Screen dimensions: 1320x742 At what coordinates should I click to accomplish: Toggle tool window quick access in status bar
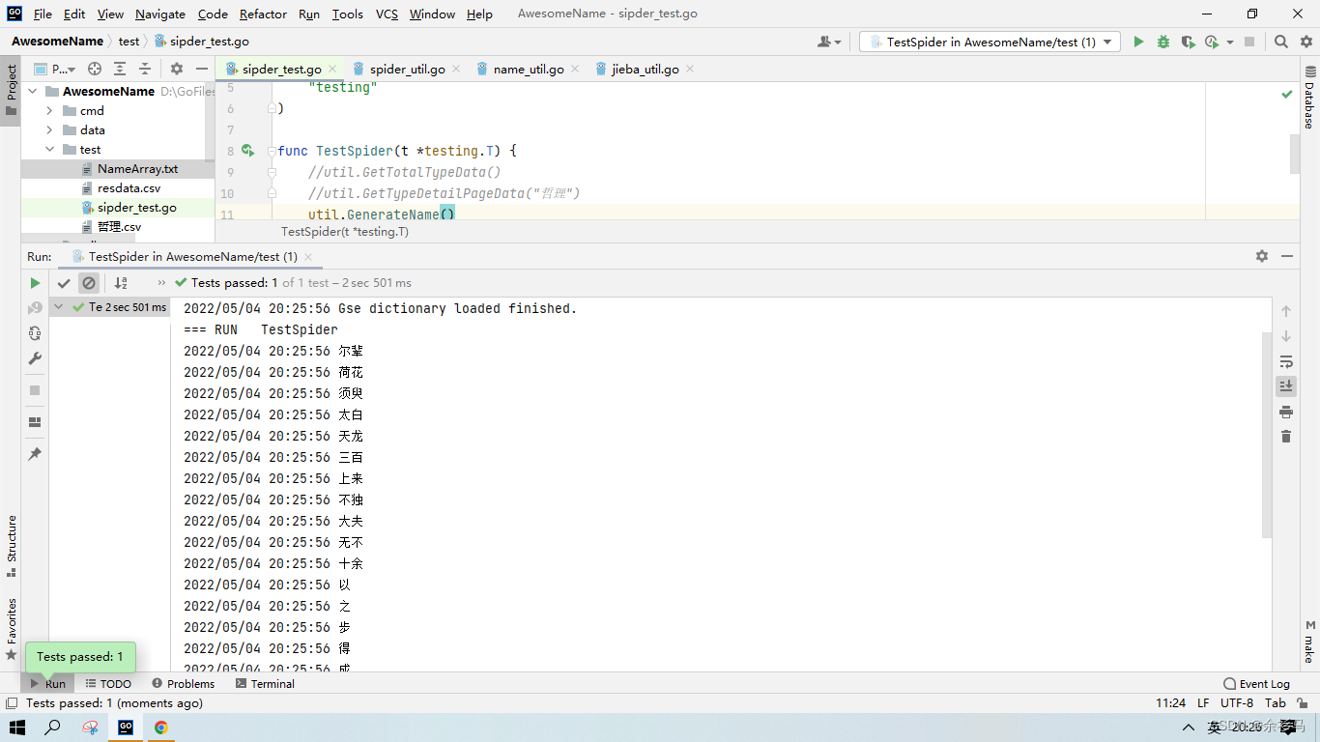12,703
